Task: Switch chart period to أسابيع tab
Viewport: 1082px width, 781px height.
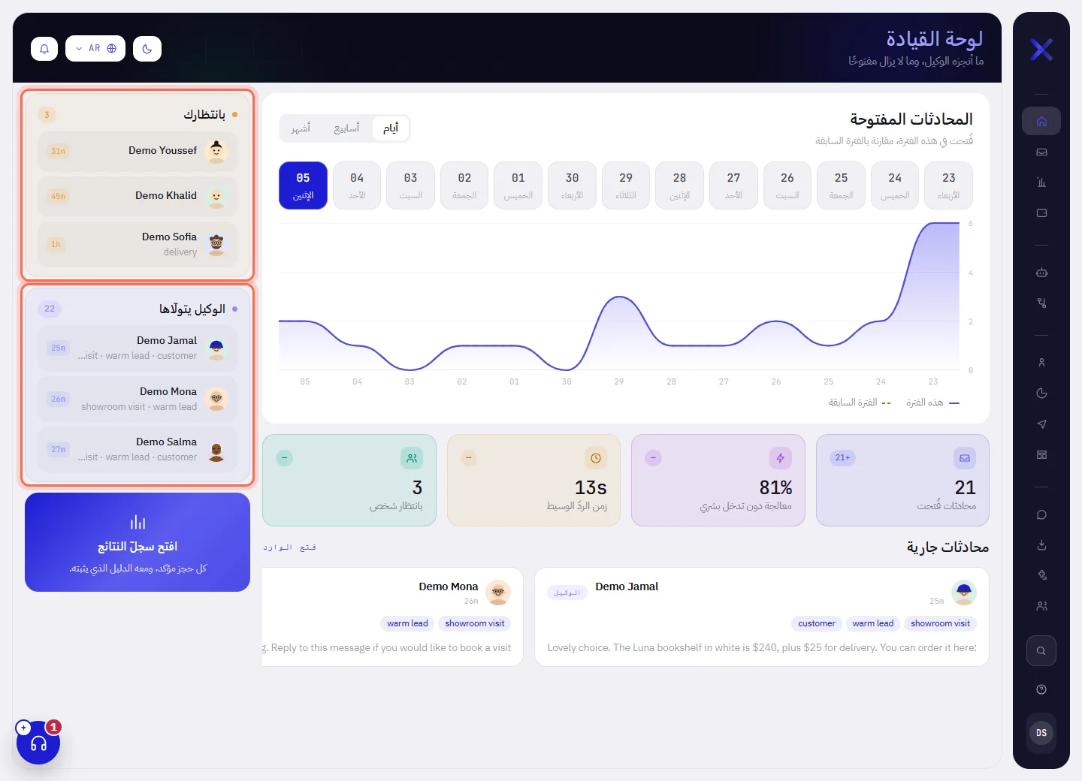Action: [x=346, y=128]
